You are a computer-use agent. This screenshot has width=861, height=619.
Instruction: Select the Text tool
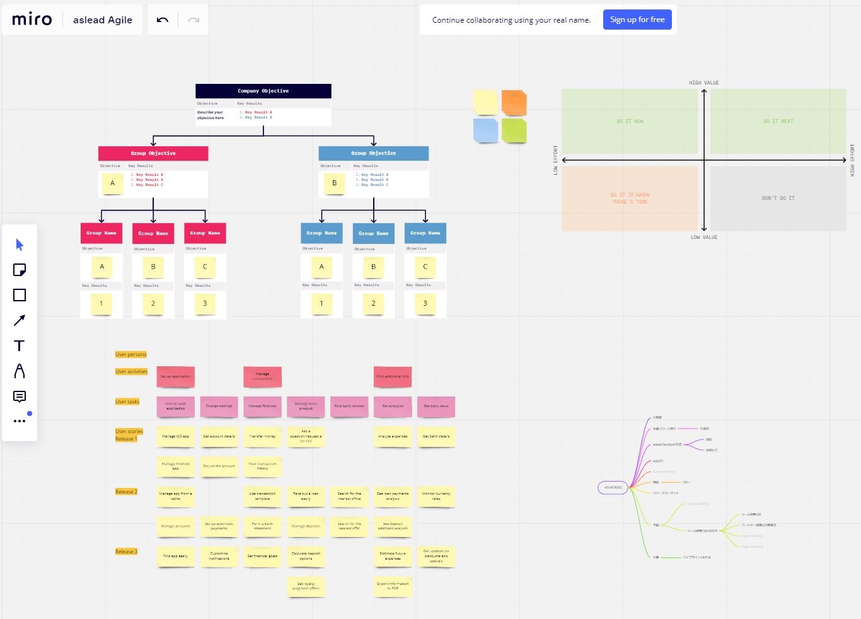(20, 345)
